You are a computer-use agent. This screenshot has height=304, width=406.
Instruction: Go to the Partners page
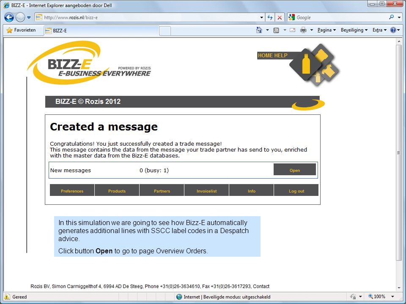(x=162, y=190)
